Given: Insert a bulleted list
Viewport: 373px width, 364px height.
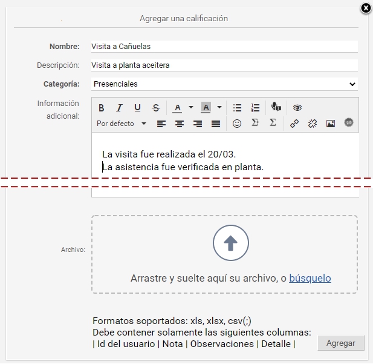Looking at the screenshot, I should pos(238,108).
